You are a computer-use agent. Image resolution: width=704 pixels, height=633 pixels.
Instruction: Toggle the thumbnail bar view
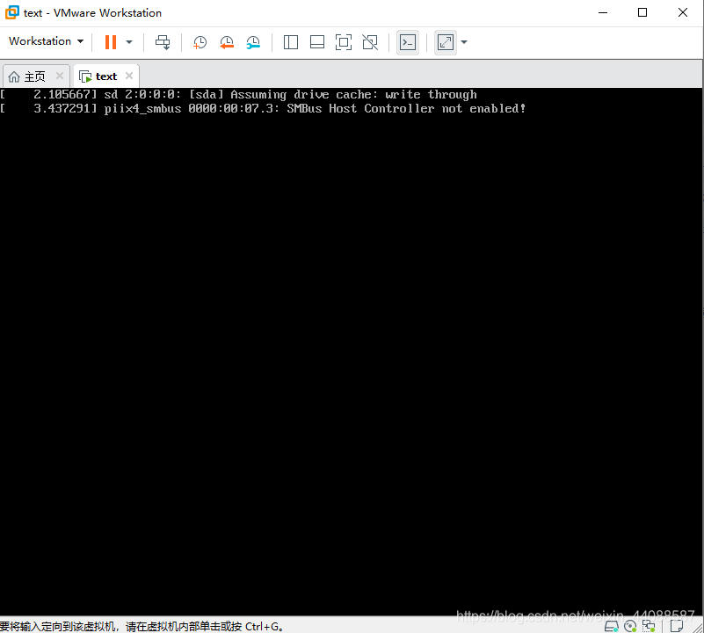point(317,42)
